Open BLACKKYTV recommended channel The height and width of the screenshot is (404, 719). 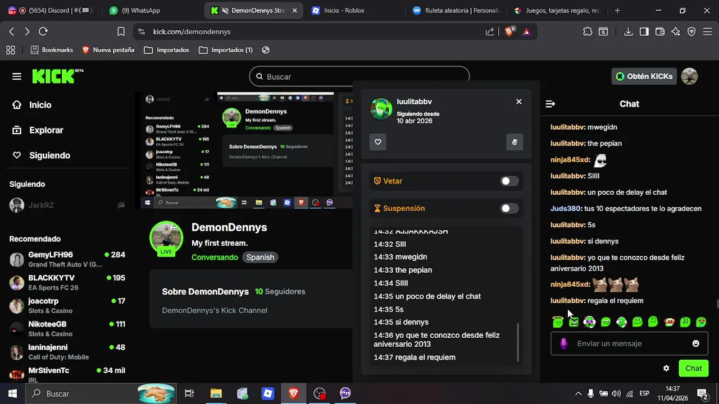(67, 282)
